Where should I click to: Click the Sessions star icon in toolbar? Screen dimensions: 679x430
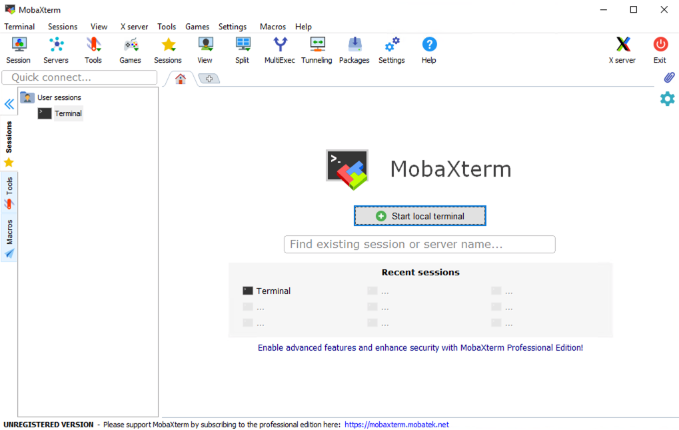point(167,47)
